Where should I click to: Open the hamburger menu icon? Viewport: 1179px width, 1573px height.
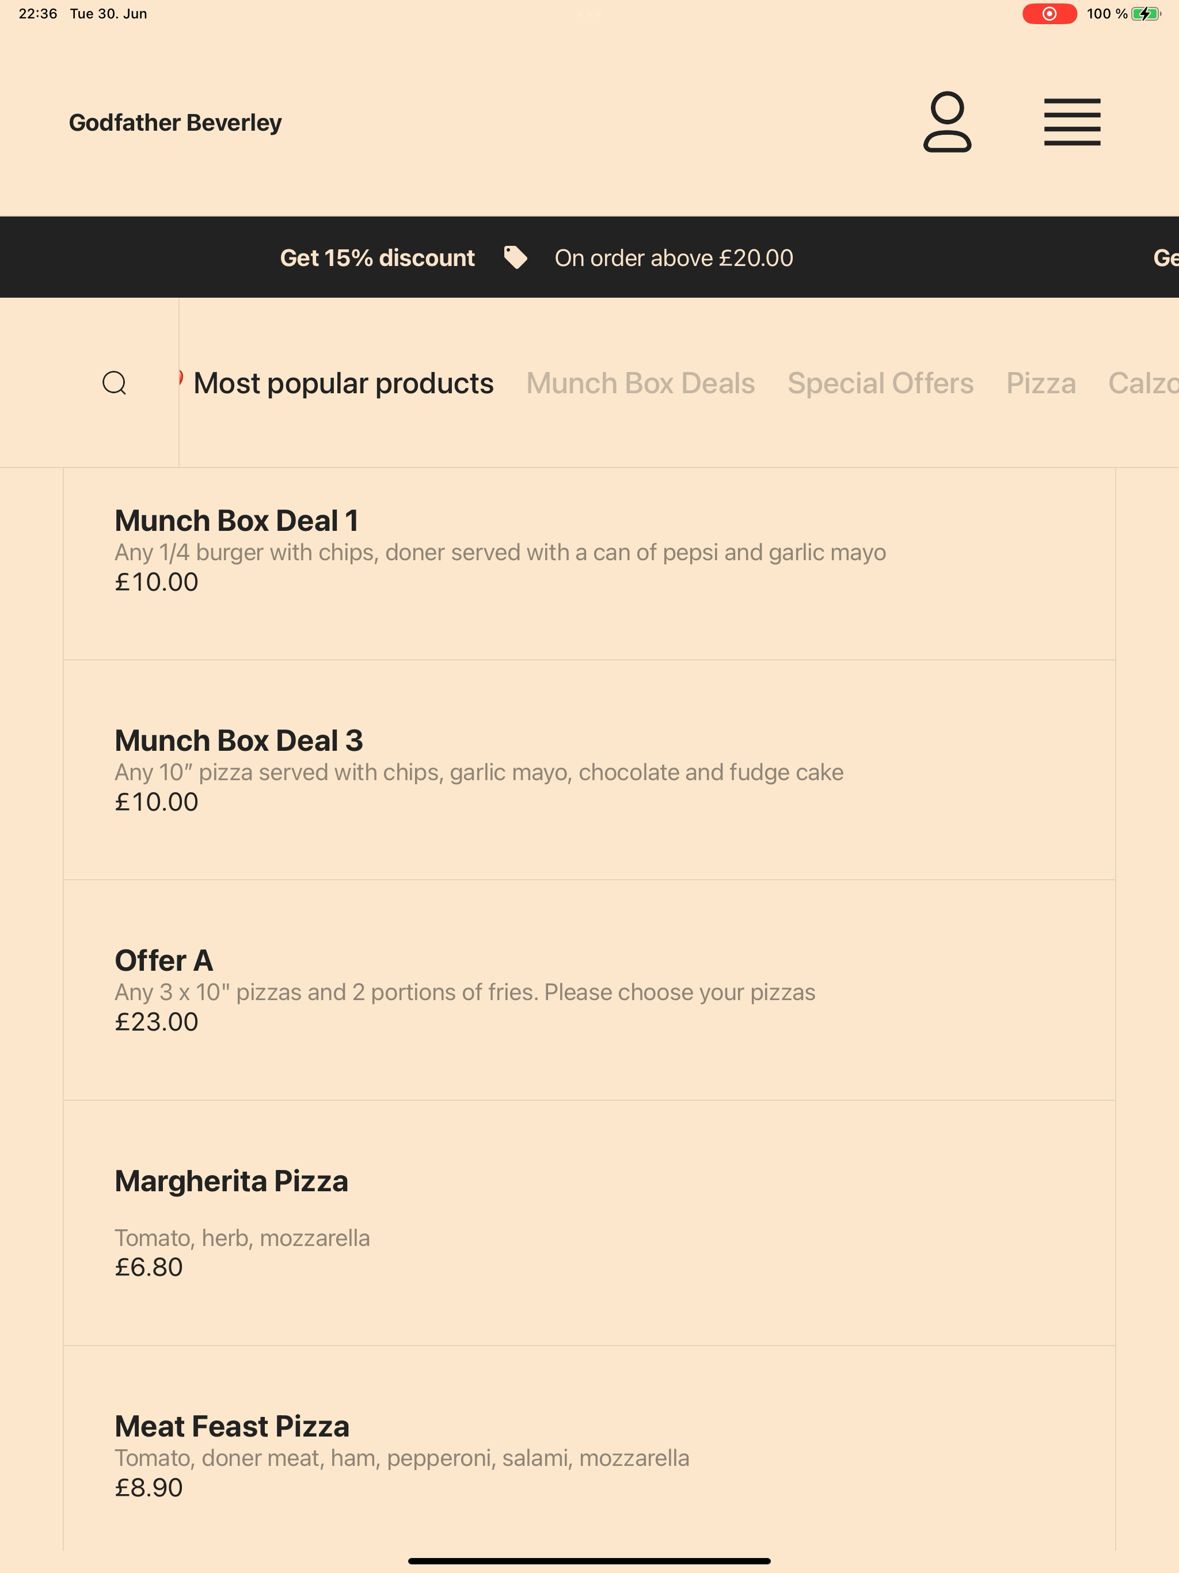[x=1071, y=122]
